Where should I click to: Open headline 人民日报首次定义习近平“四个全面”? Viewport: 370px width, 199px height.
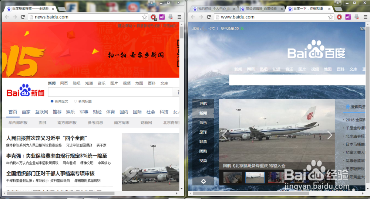[x=47, y=138]
